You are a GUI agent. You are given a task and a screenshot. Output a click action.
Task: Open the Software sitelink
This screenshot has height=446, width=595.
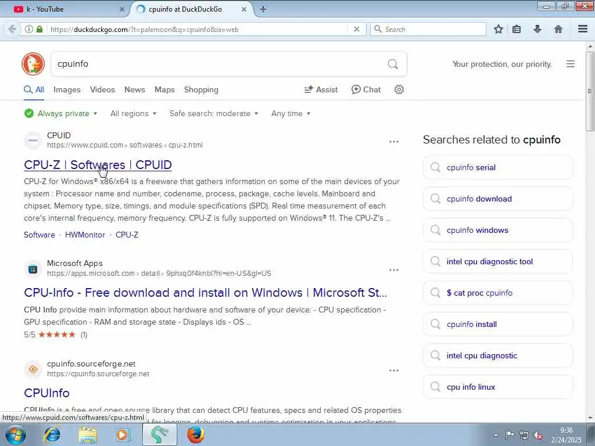point(40,235)
